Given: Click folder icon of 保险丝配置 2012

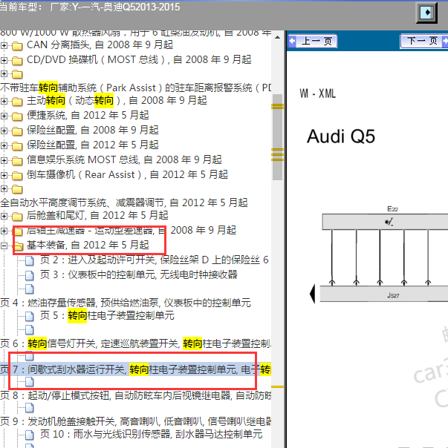Looking at the screenshot, I should (x=17, y=145).
